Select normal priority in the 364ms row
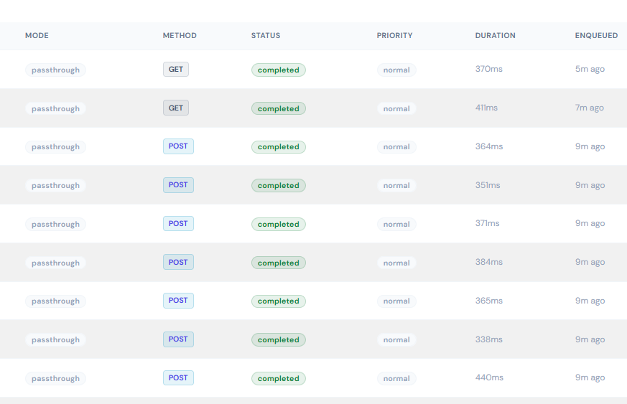Viewport: 627px width, 404px height. point(396,146)
